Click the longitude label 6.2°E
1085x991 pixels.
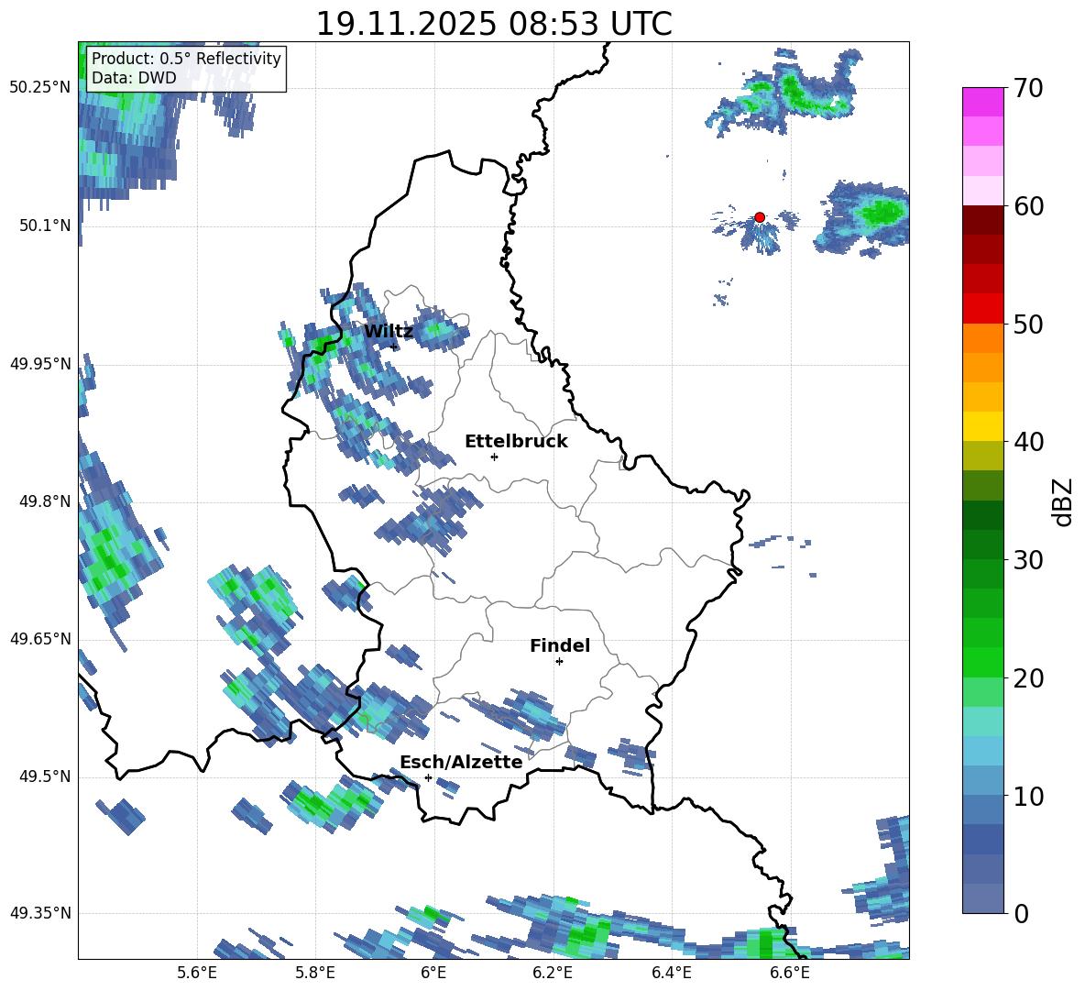(x=553, y=973)
